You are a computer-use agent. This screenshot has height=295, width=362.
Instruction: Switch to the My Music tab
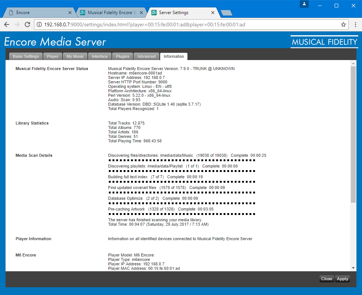(x=75, y=56)
